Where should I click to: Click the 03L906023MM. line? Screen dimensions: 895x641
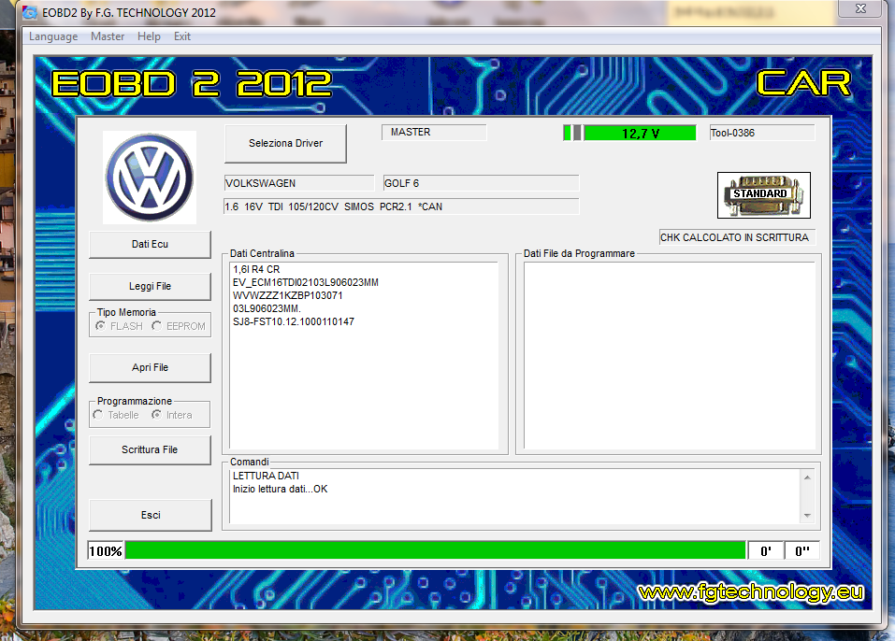267,308
